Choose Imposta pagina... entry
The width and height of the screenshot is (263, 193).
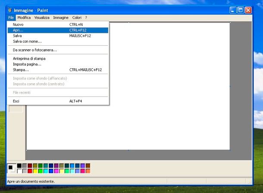pyautogui.click(x=58, y=64)
